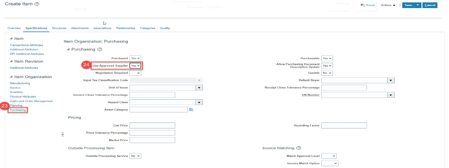Click the splitter collapse arrow handle
Screen dimensions: 449x168
click(63, 134)
